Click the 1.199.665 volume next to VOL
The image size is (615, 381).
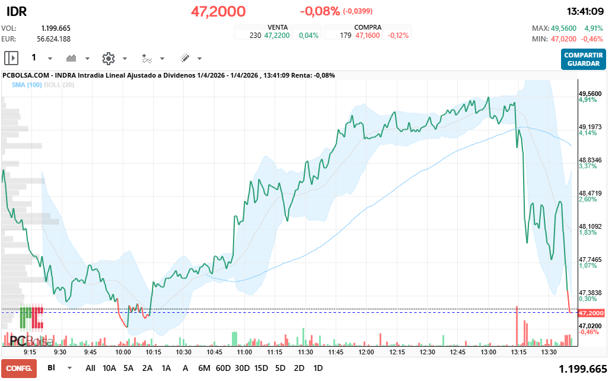[56, 28]
